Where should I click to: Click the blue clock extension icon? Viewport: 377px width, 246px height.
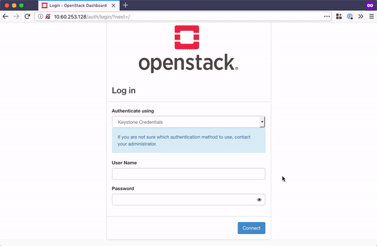(x=350, y=16)
